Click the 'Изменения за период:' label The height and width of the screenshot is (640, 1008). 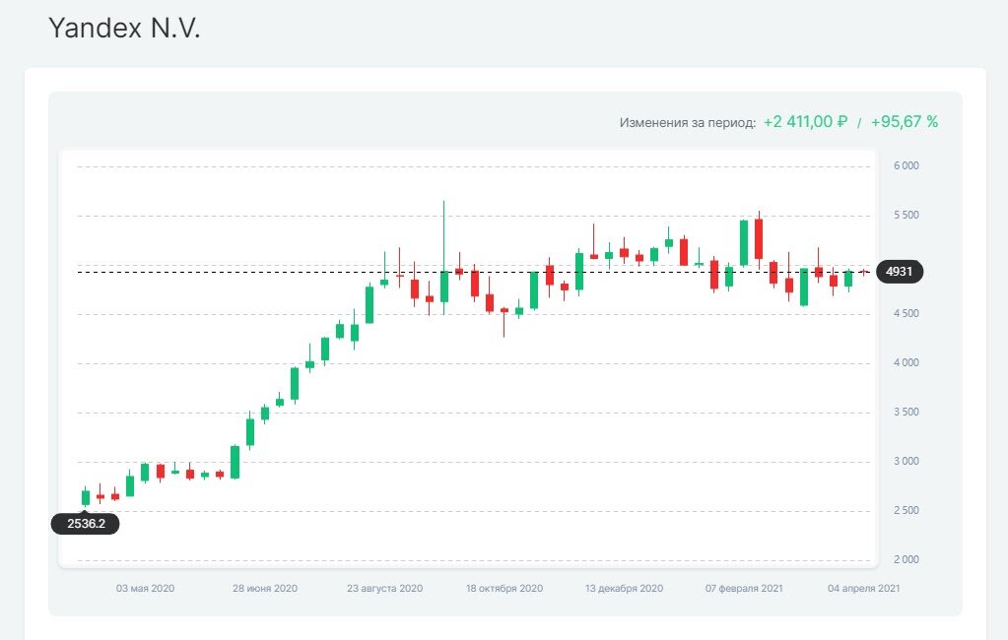coord(687,122)
